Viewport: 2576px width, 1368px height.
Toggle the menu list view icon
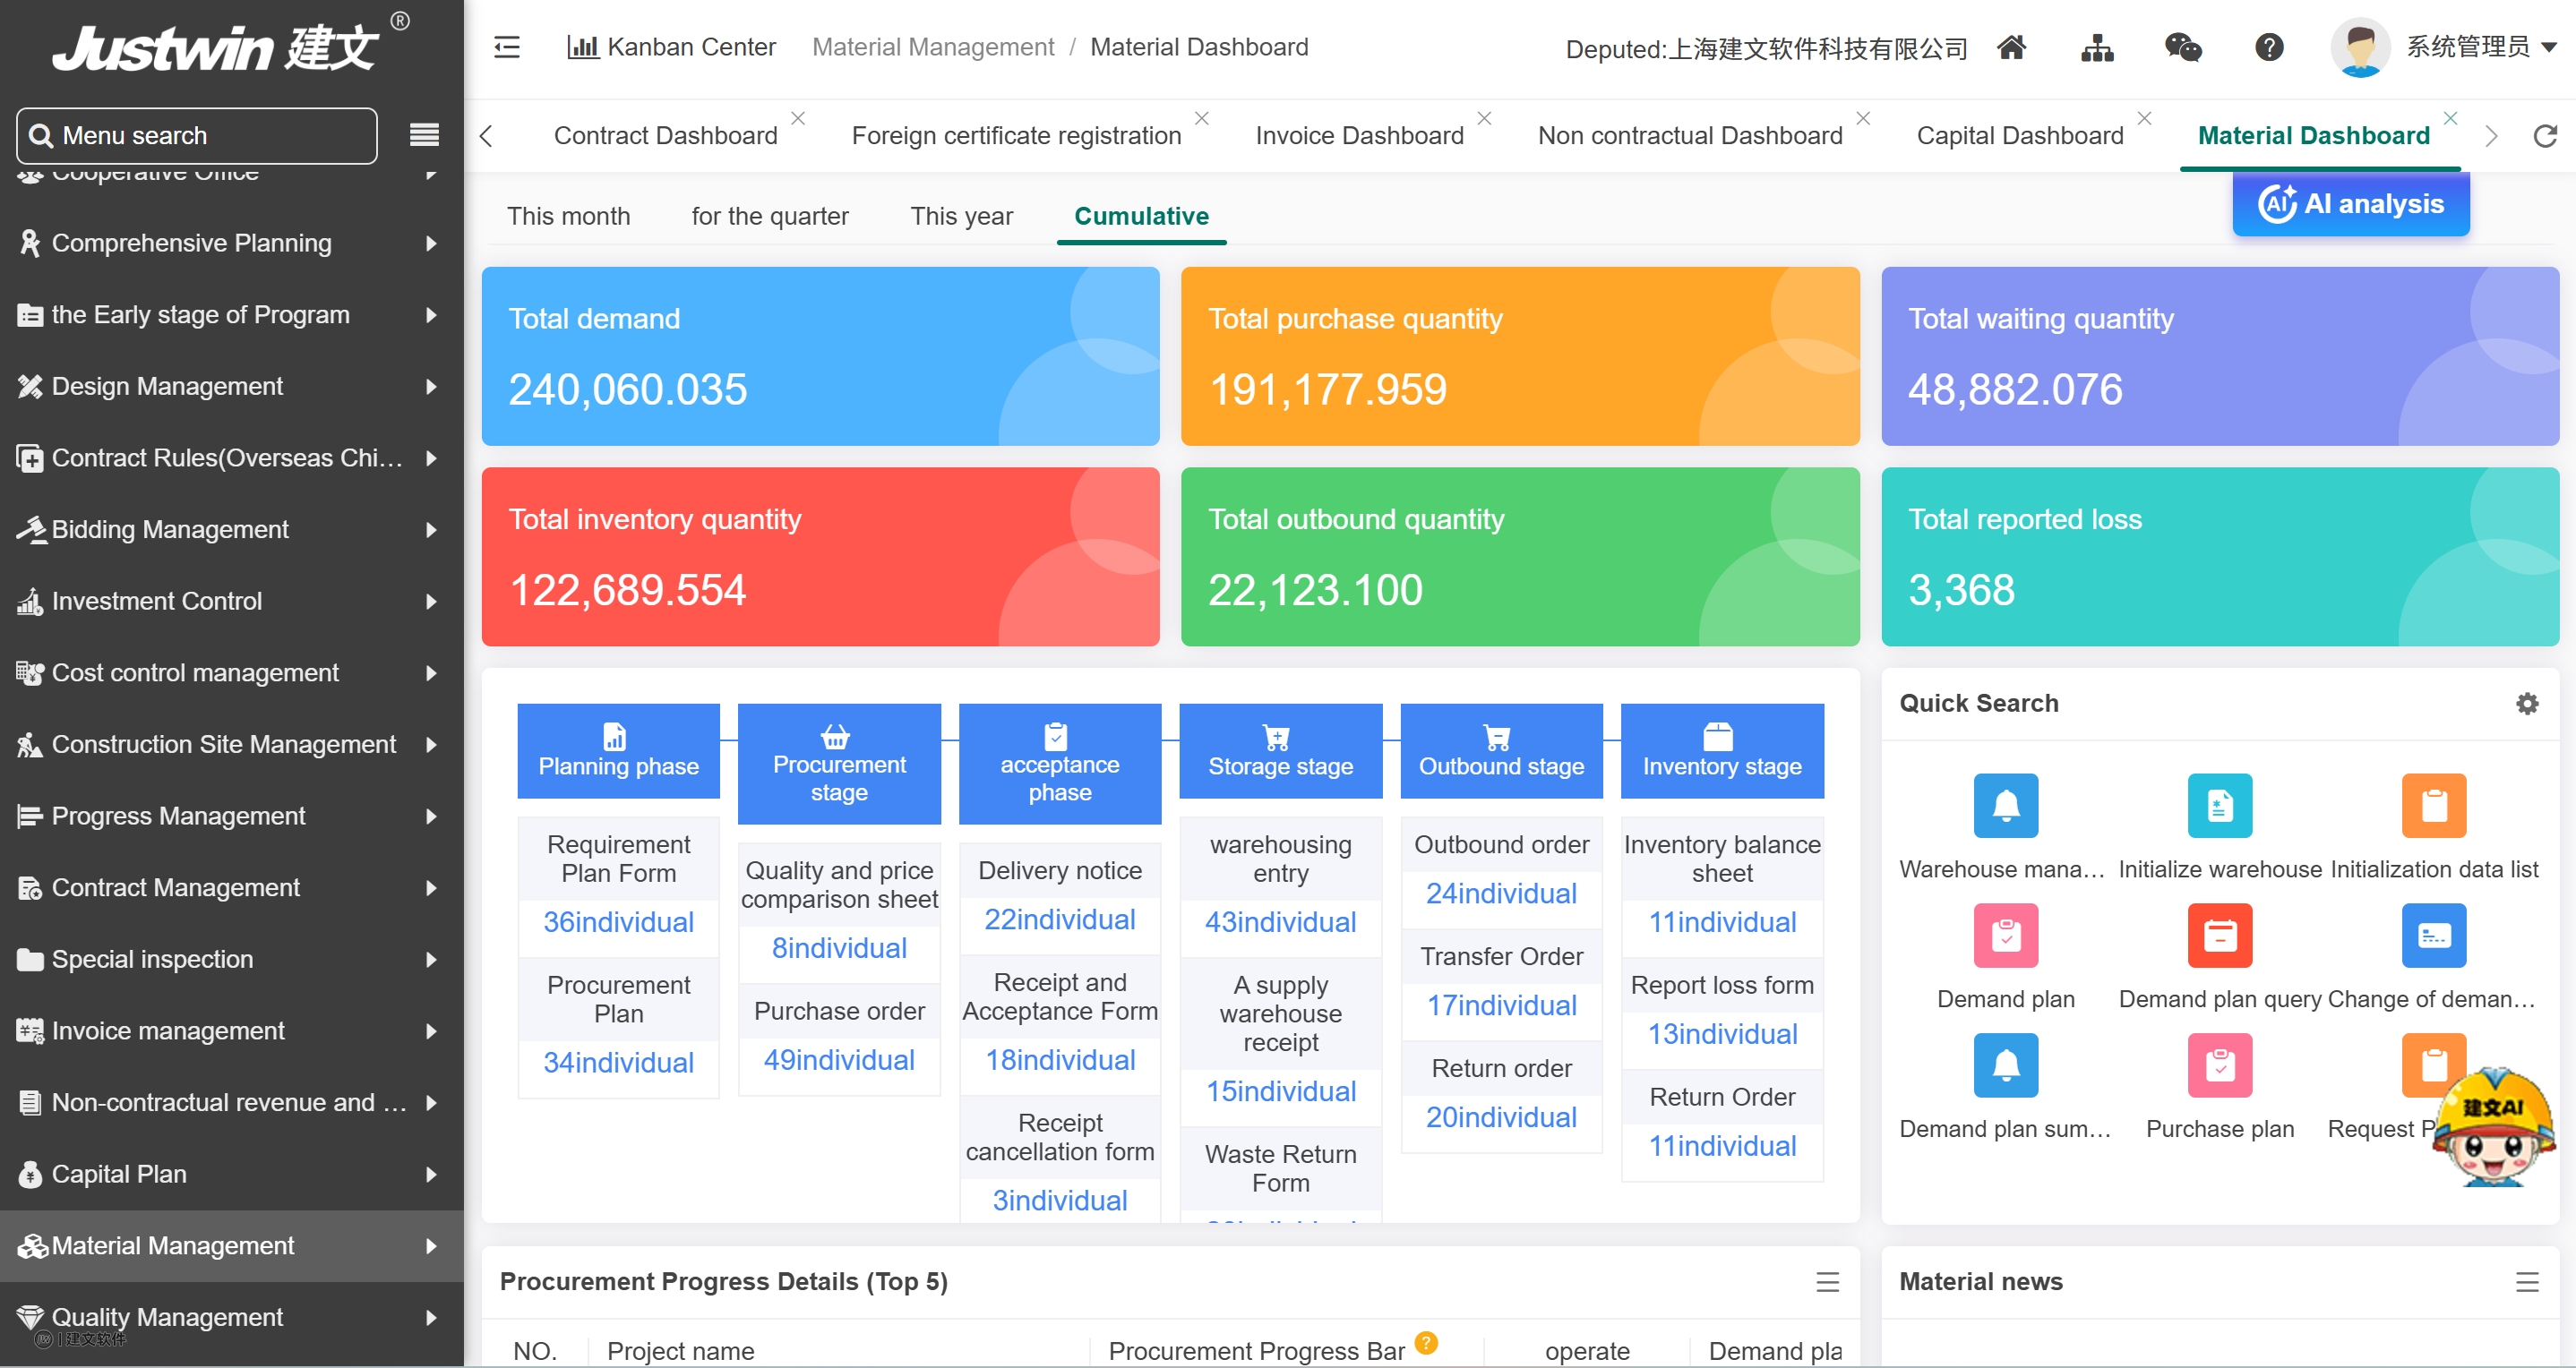tap(424, 135)
